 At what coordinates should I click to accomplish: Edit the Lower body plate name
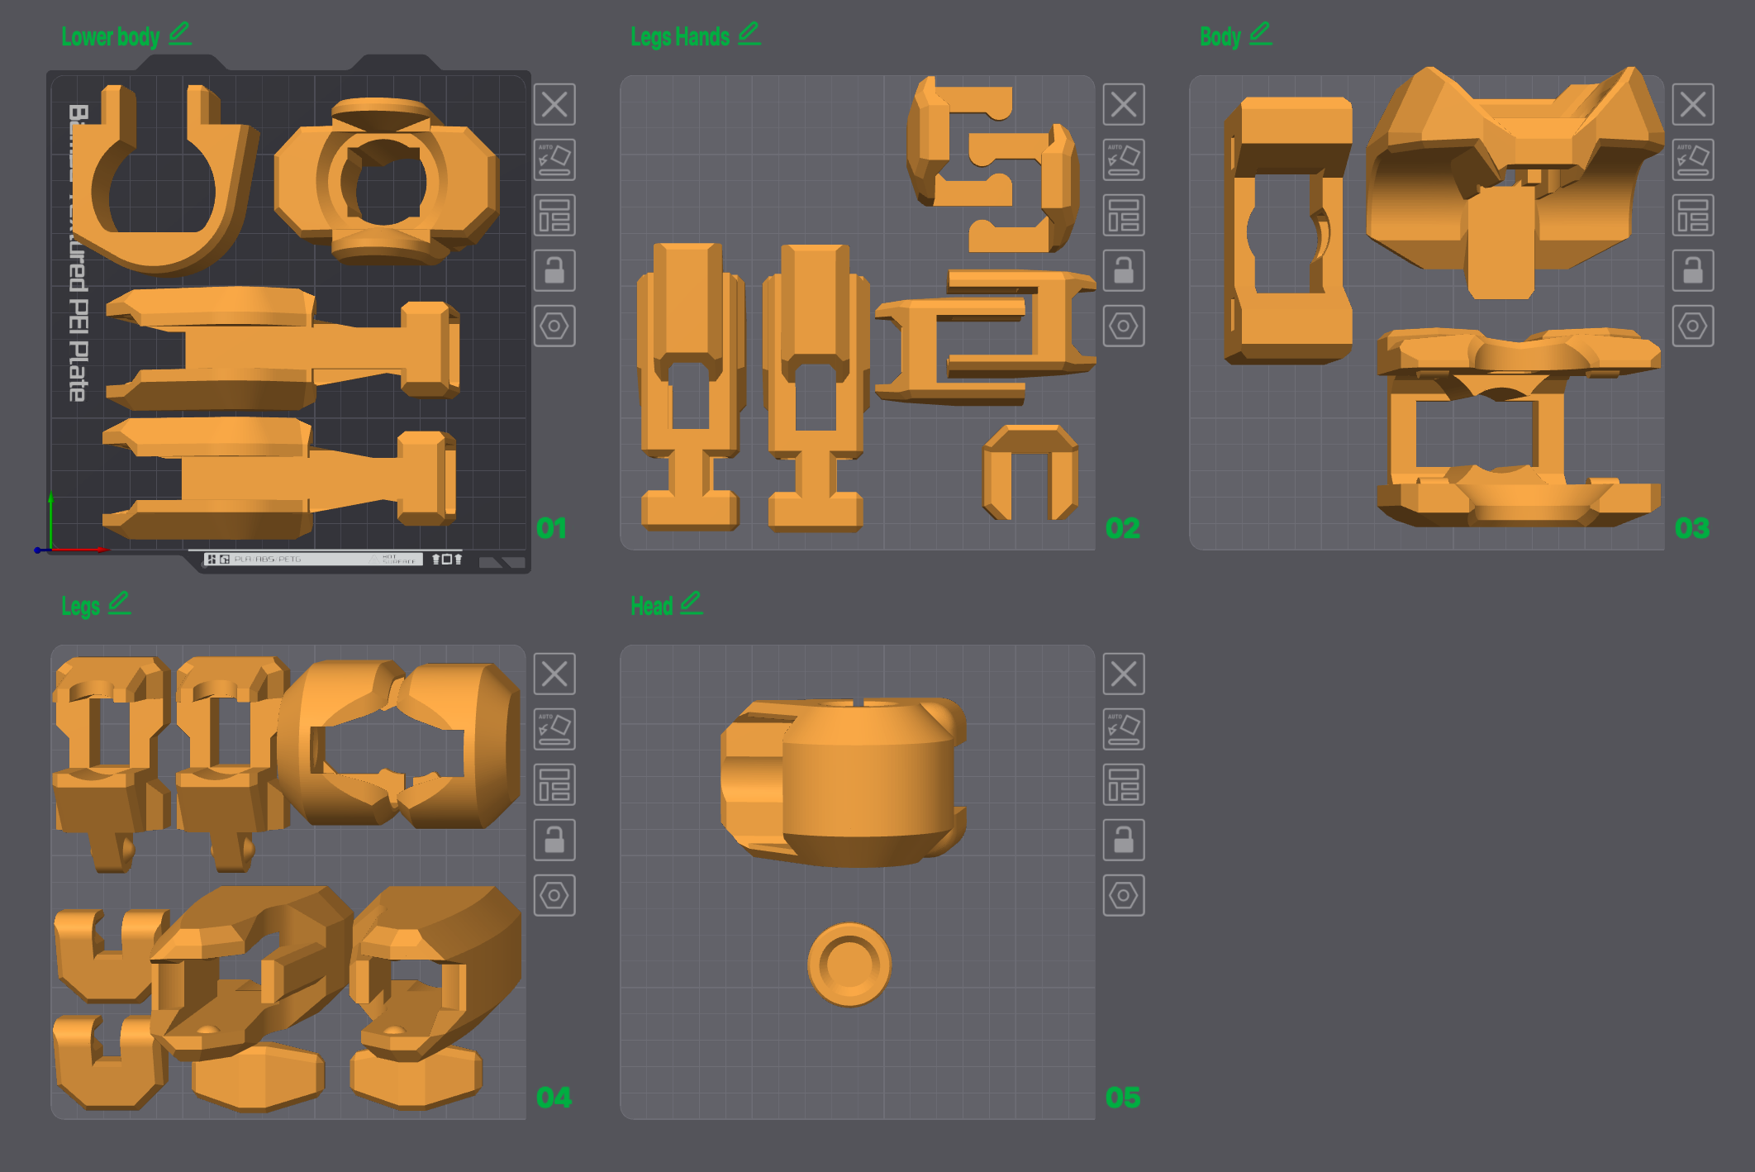click(180, 34)
